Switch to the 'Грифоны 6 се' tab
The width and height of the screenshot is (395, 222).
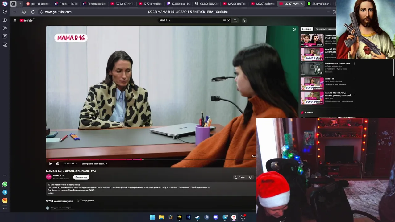pyautogui.click(x=94, y=4)
